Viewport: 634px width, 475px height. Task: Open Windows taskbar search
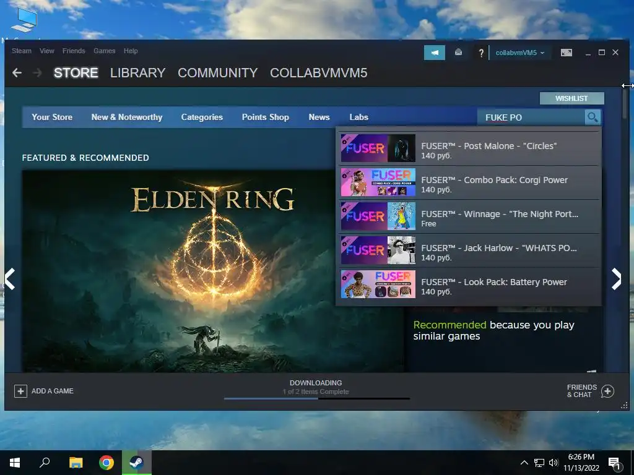tap(45, 463)
